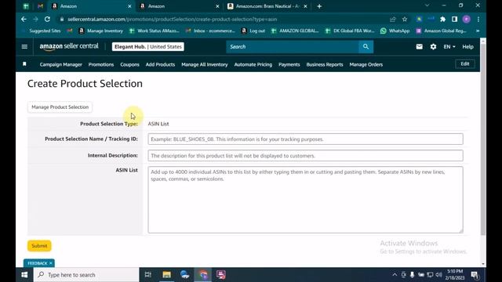Open Inbox - ecommerce bookmark

tap(211, 31)
